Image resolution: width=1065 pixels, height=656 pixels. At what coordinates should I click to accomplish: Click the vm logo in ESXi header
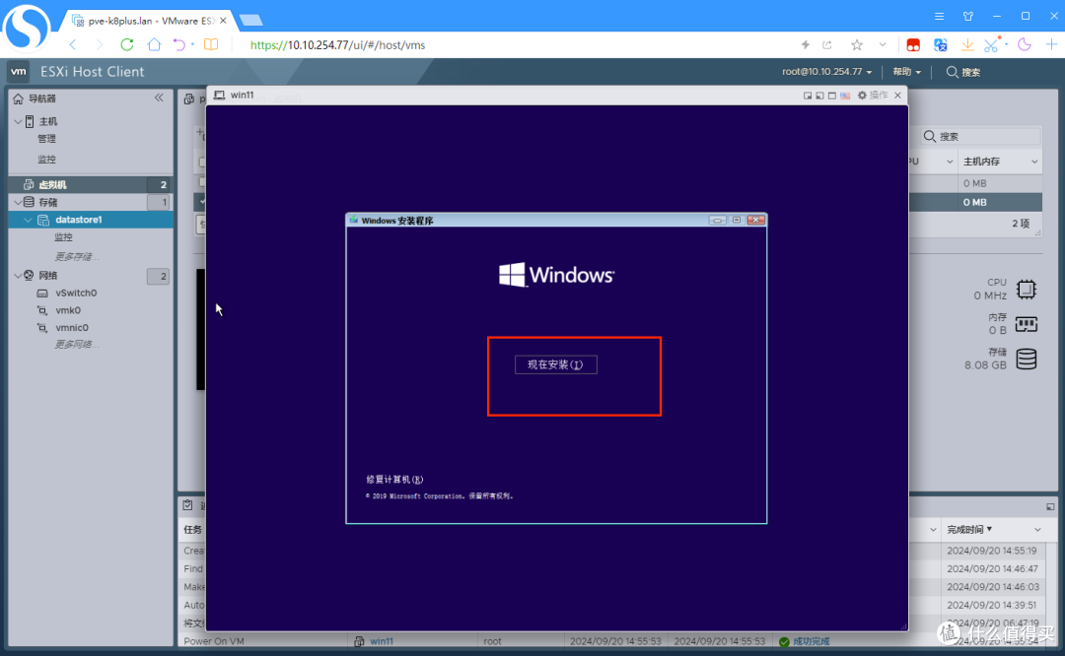point(19,71)
